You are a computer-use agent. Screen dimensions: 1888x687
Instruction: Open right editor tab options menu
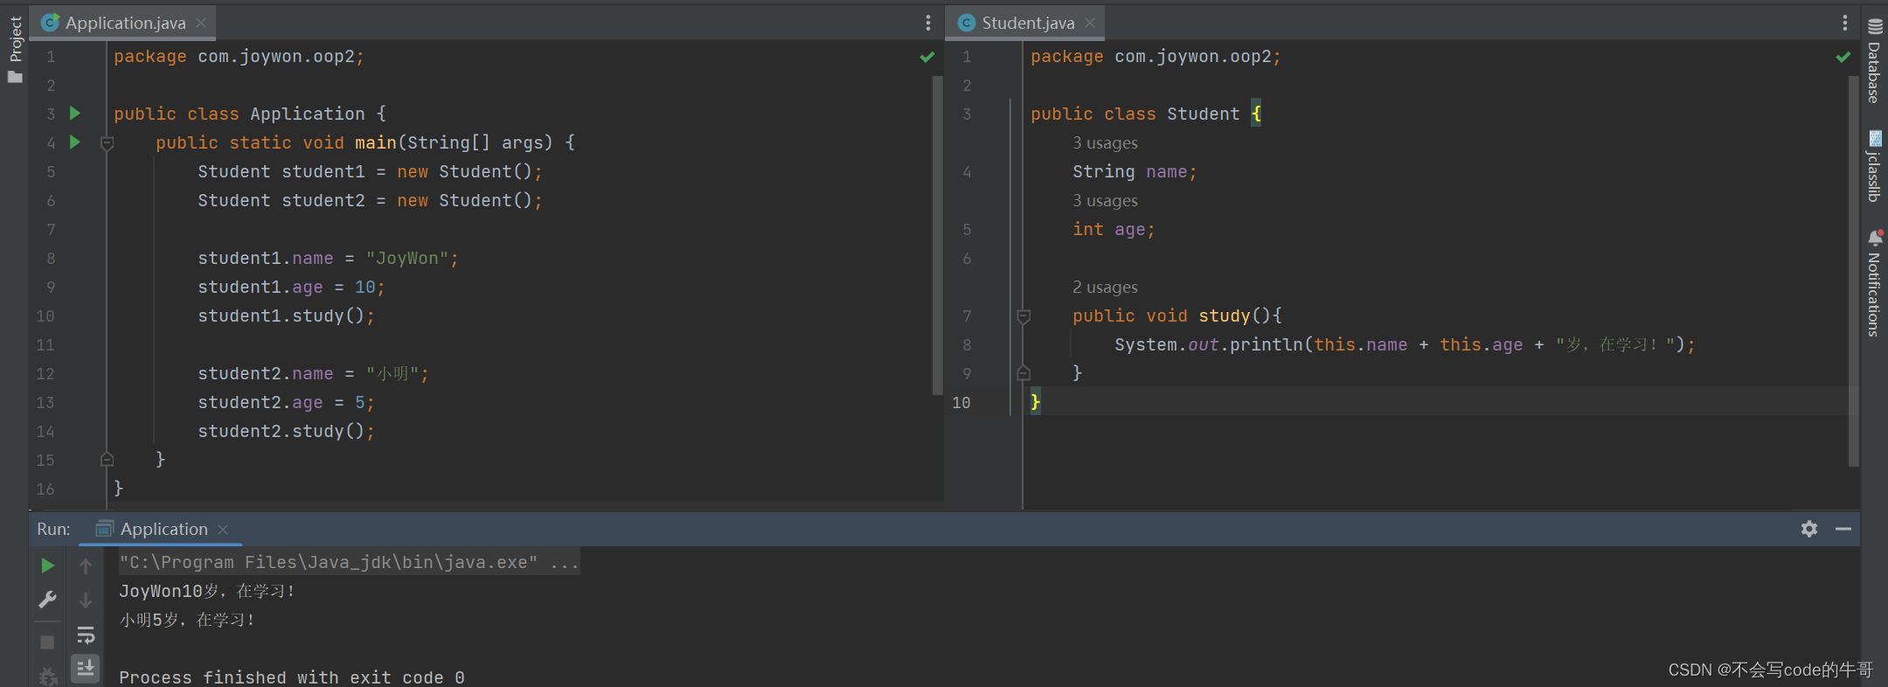pyautogui.click(x=1845, y=23)
